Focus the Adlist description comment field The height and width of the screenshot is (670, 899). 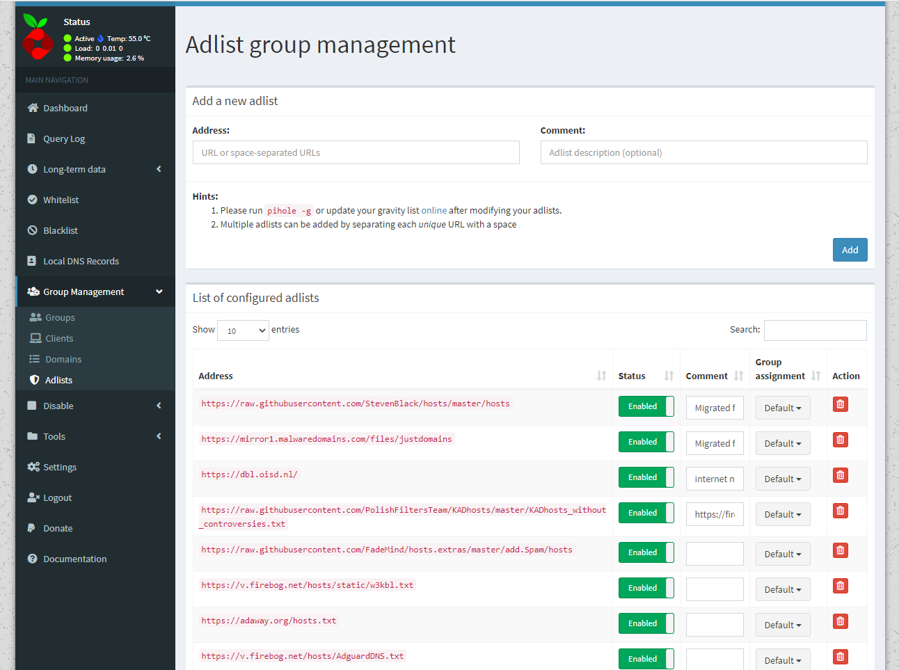click(x=704, y=152)
